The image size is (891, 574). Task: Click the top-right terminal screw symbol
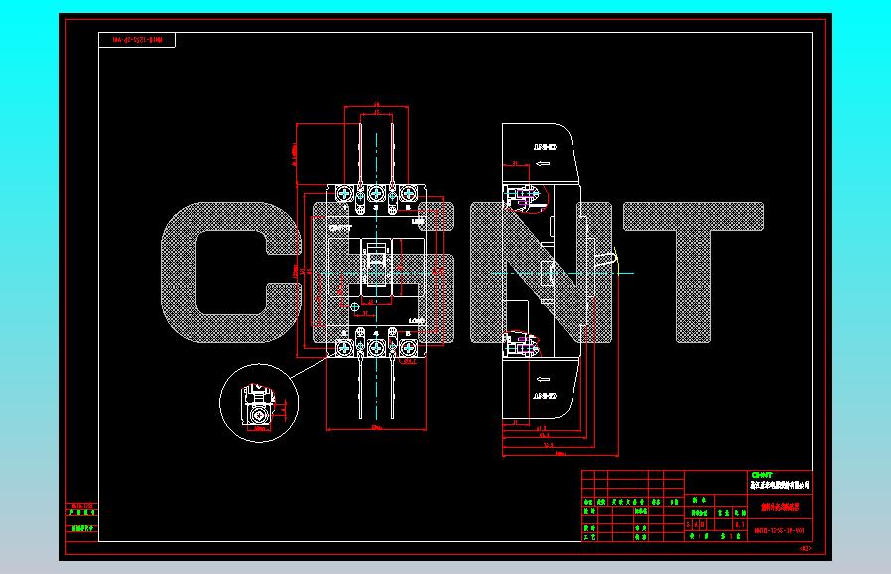[408, 194]
